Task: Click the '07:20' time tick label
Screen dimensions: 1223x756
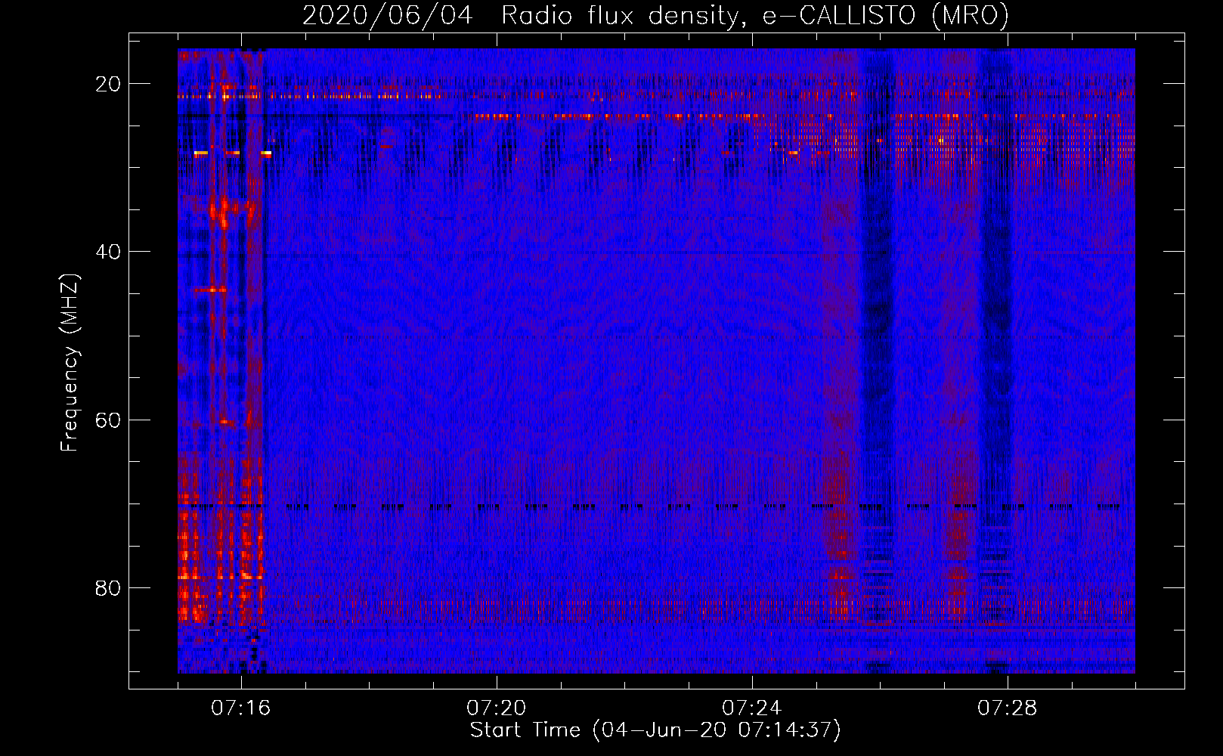Action: click(497, 708)
